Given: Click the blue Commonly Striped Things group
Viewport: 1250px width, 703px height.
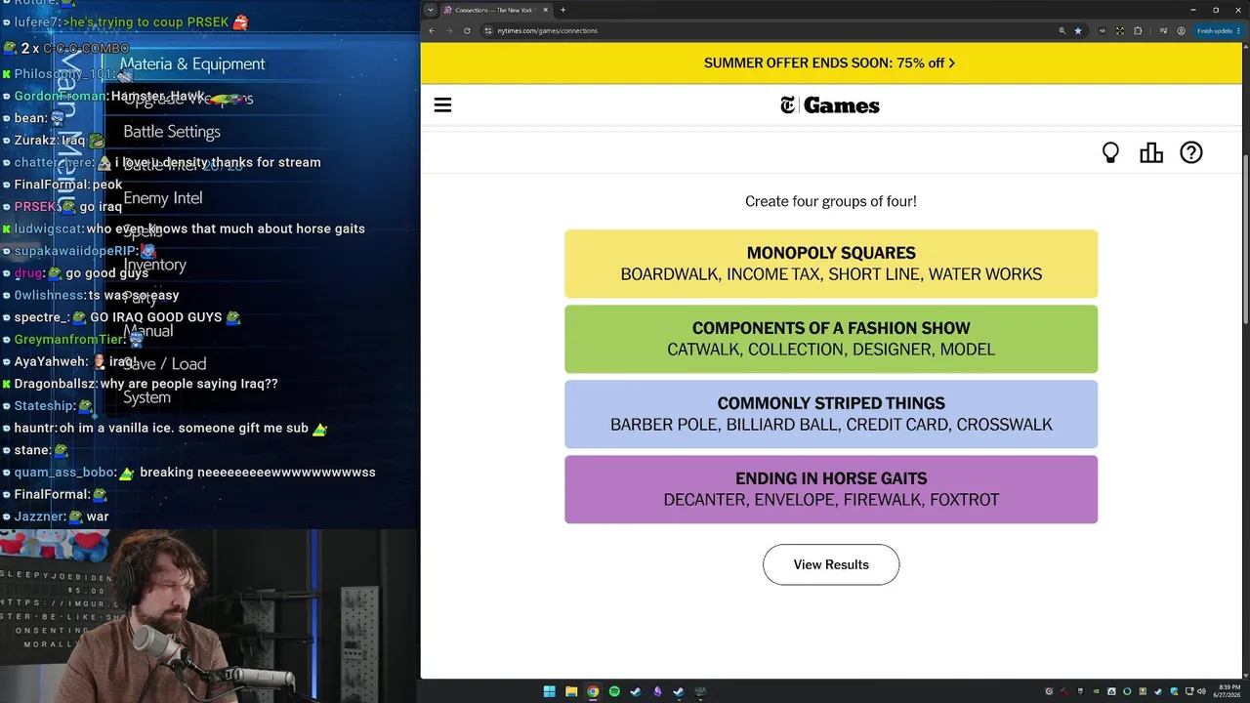Looking at the screenshot, I should point(831,414).
